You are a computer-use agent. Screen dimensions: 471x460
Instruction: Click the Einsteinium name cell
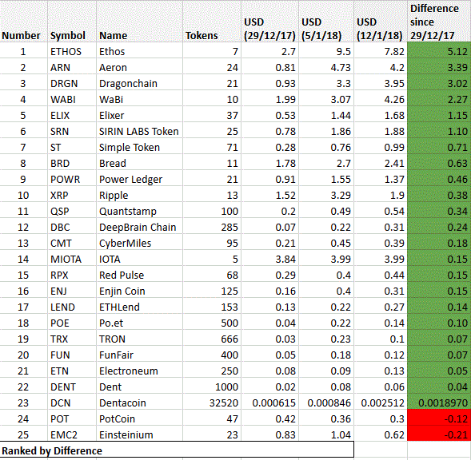(139, 434)
